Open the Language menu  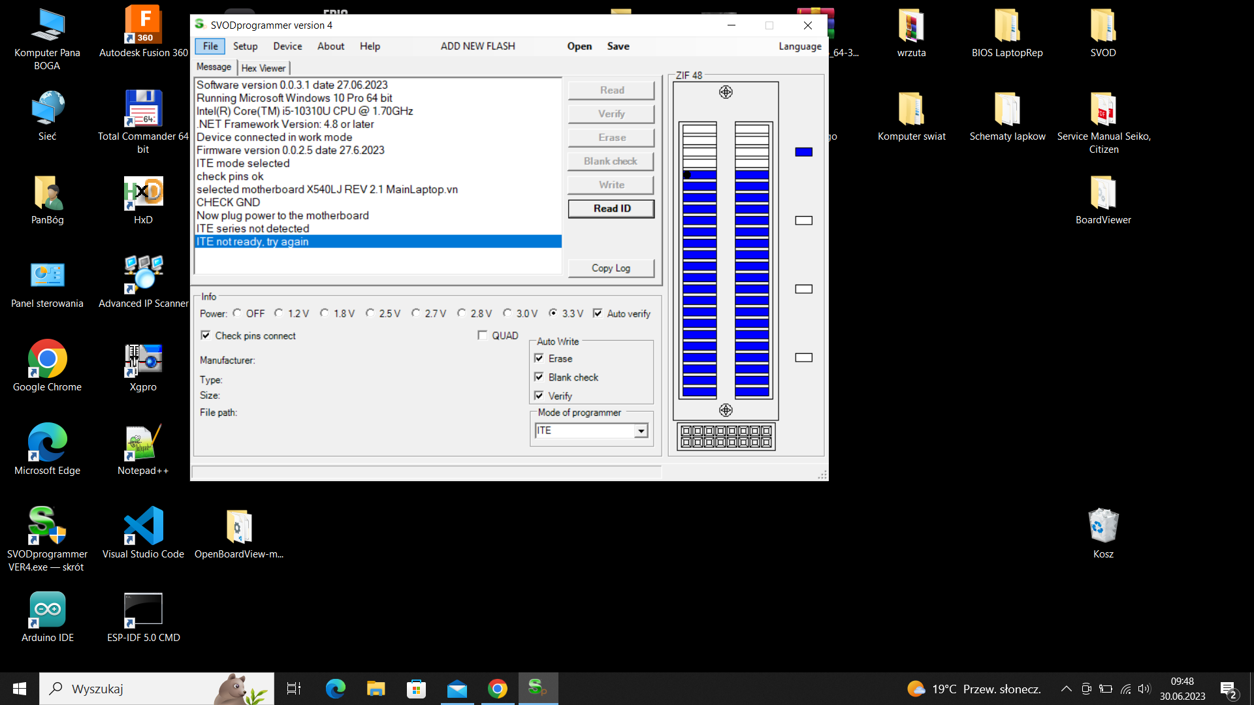(x=799, y=46)
